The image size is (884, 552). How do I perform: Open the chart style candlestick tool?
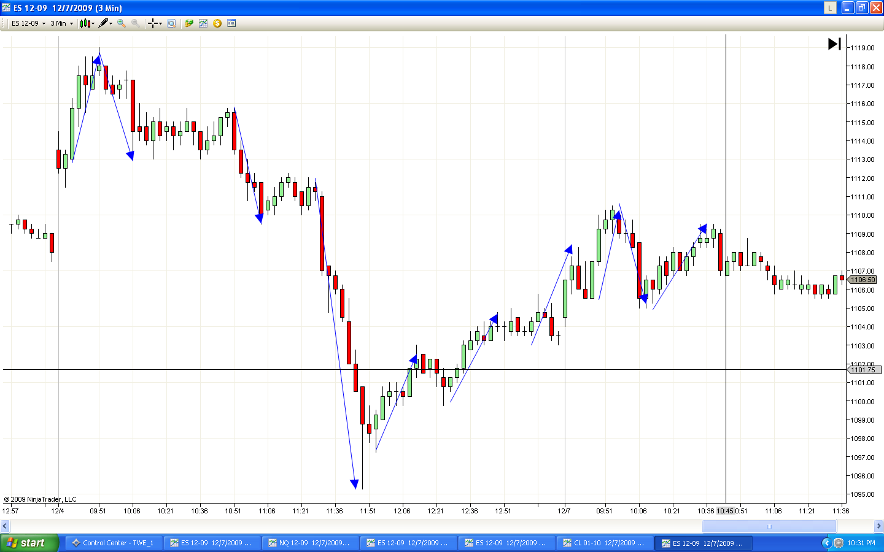85,23
